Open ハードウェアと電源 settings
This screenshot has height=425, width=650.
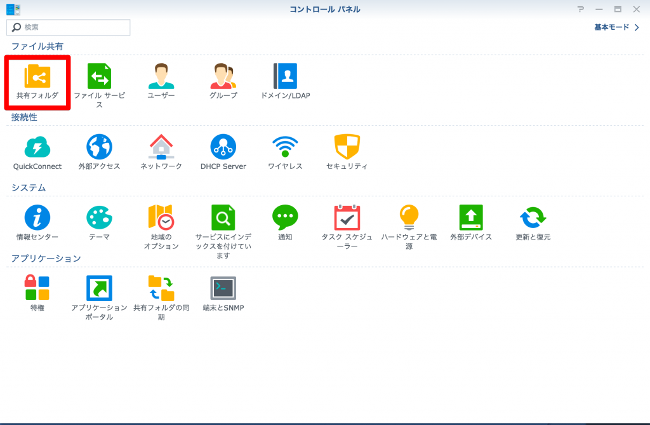tap(409, 227)
